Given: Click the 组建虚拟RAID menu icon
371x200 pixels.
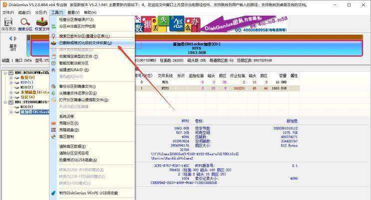Looking at the screenshot, I should (54, 70).
